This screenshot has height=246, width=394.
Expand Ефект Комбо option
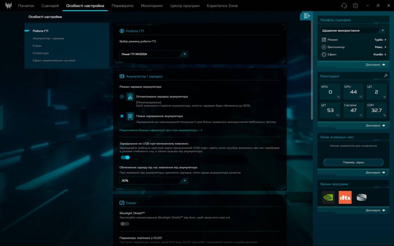coord(380,54)
